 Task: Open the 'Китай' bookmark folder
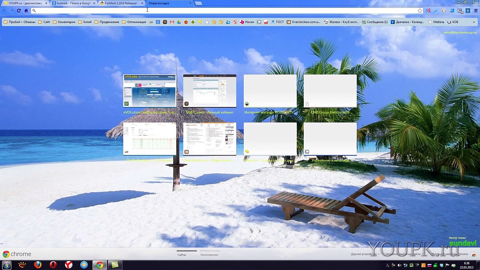(85, 22)
